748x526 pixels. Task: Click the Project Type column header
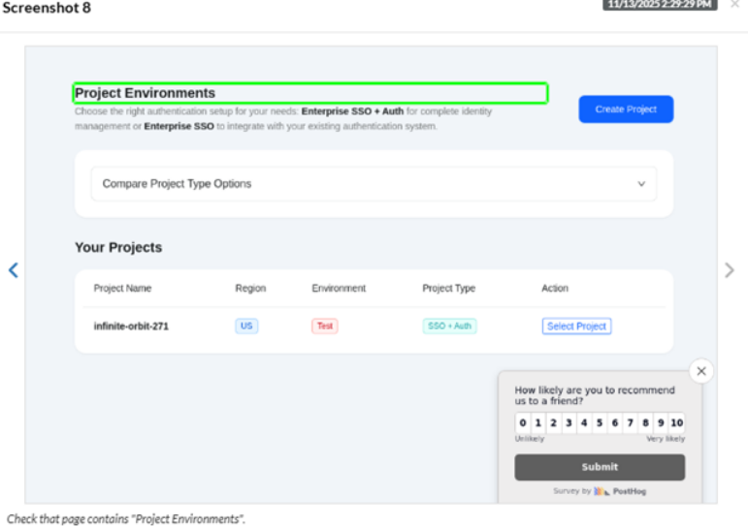coord(448,289)
